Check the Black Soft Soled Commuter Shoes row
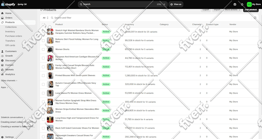The width and height of the screenshot is (262, 139). coord(43,128)
